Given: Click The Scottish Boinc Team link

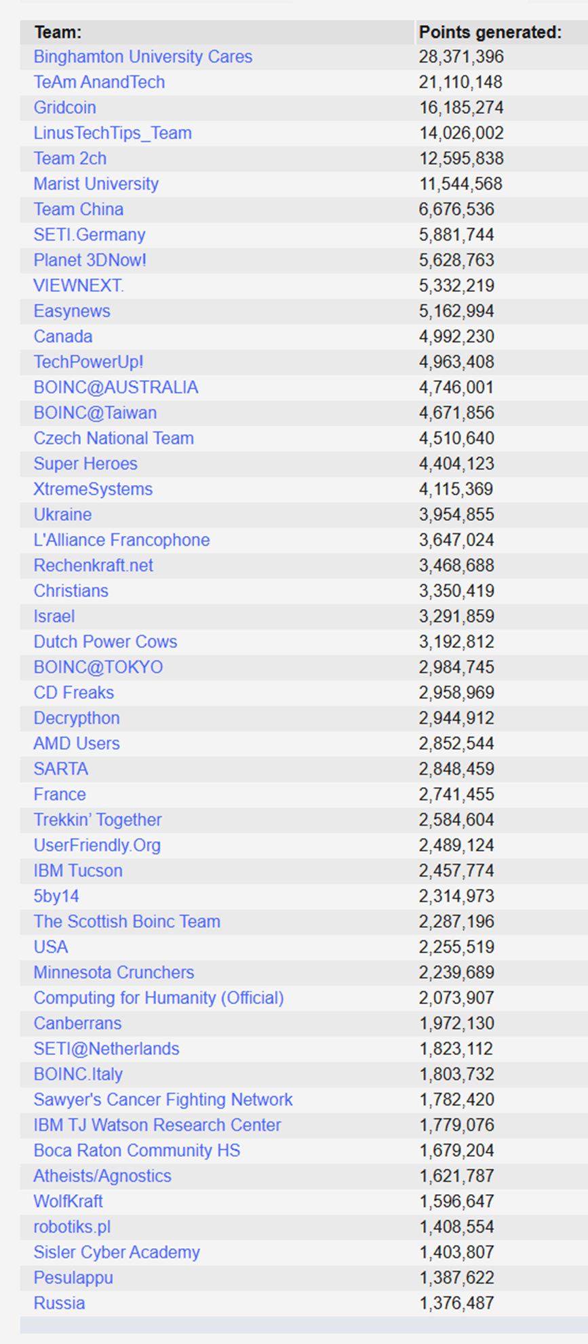Looking at the screenshot, I should (x=128, y=922).
